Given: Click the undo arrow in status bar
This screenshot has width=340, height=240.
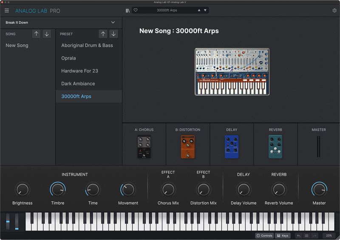Looking at the screenshot, I should pyautogui.click(x=299, y=236).
